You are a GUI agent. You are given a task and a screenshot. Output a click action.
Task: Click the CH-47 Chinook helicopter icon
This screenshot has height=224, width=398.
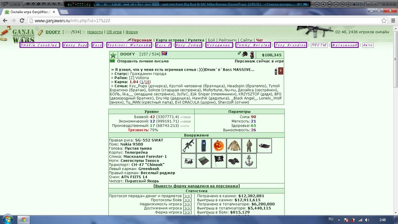click(189, 161)
